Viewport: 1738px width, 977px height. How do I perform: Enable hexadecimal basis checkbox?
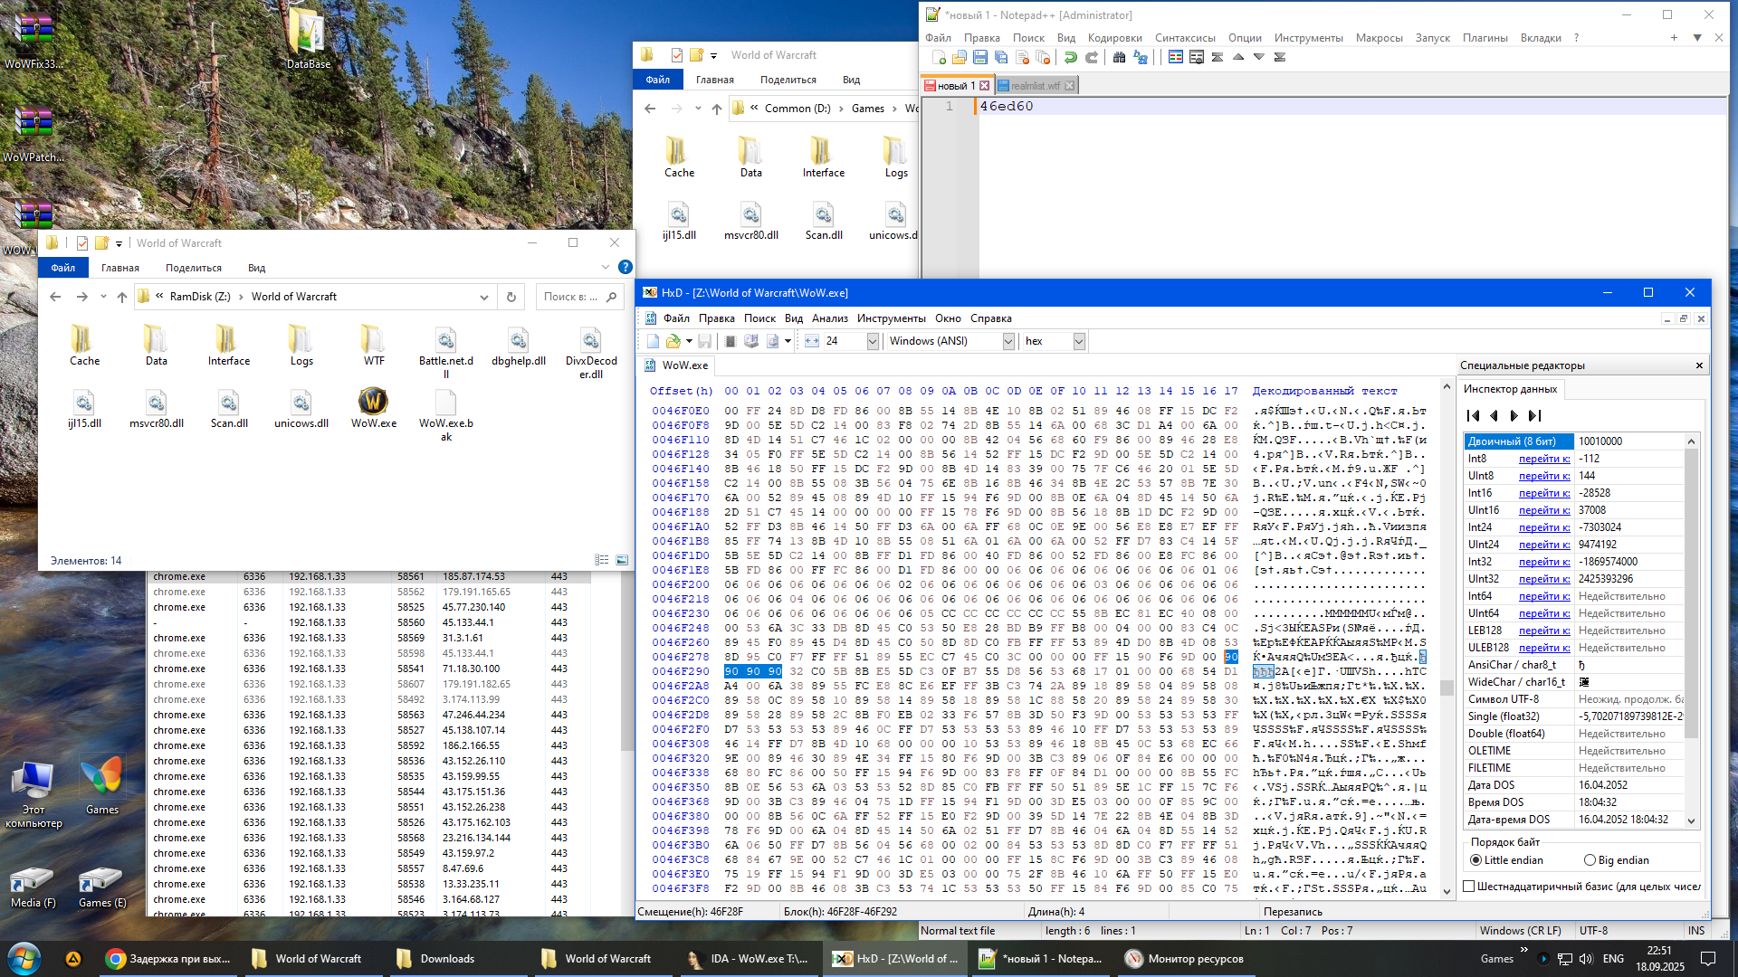pos(1469,887)
